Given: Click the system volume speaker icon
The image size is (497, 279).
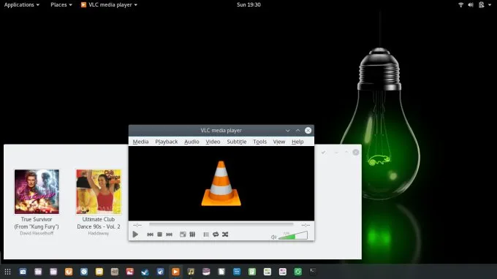Looking at the screenshot, I should tap(471, 5).
